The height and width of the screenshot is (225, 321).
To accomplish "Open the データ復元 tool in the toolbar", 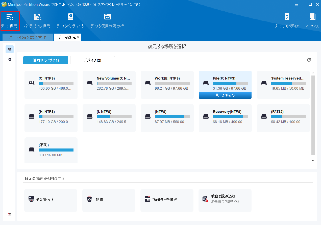I will [10, 21].
